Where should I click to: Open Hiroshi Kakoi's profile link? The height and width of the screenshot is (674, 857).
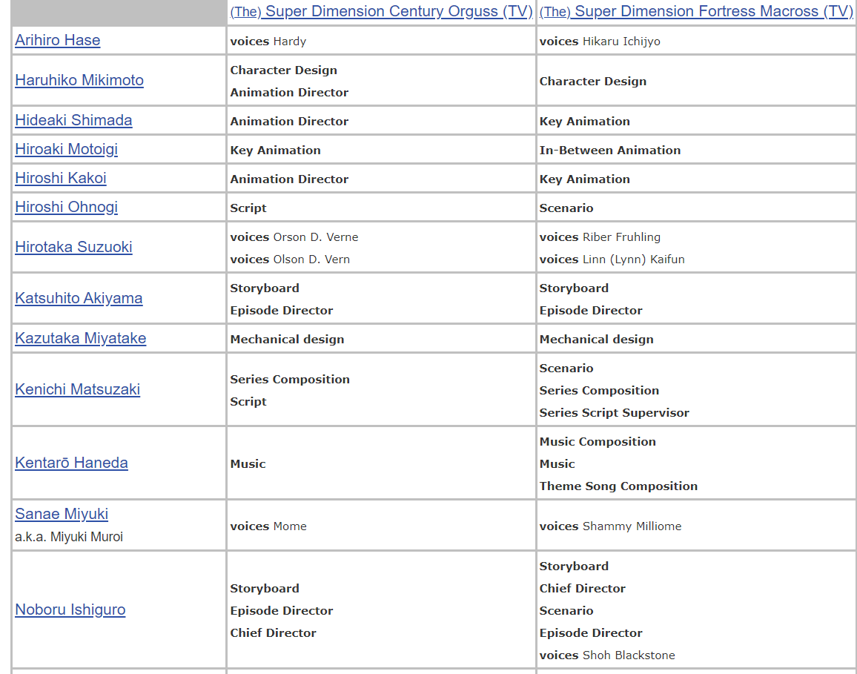coord(61,178)
